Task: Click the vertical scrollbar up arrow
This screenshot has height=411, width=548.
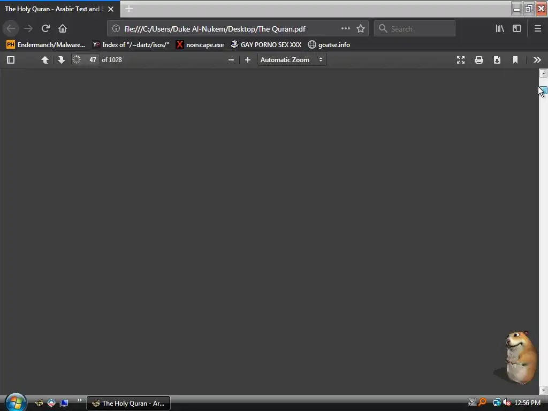Action: pos(543,73)
